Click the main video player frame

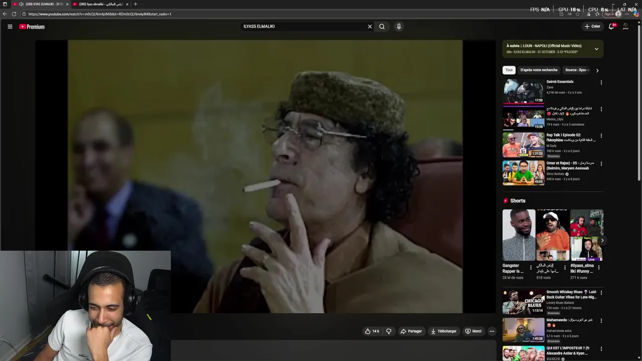tap(265, 176)
